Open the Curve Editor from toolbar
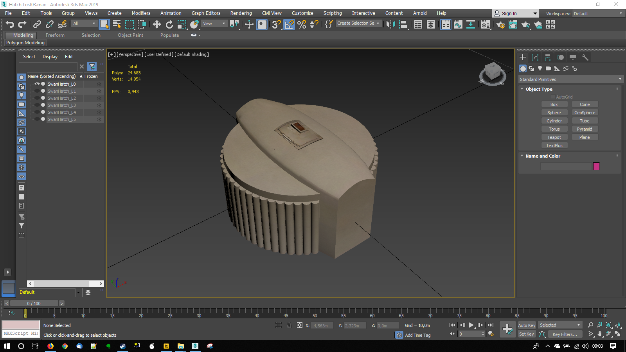626x352 pixels. click(x=458, y=24)
